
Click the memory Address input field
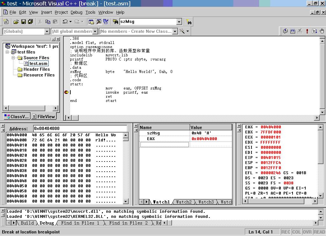(x=80, y=128)
